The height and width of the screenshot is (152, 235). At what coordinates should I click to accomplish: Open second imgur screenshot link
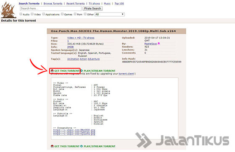74,132
